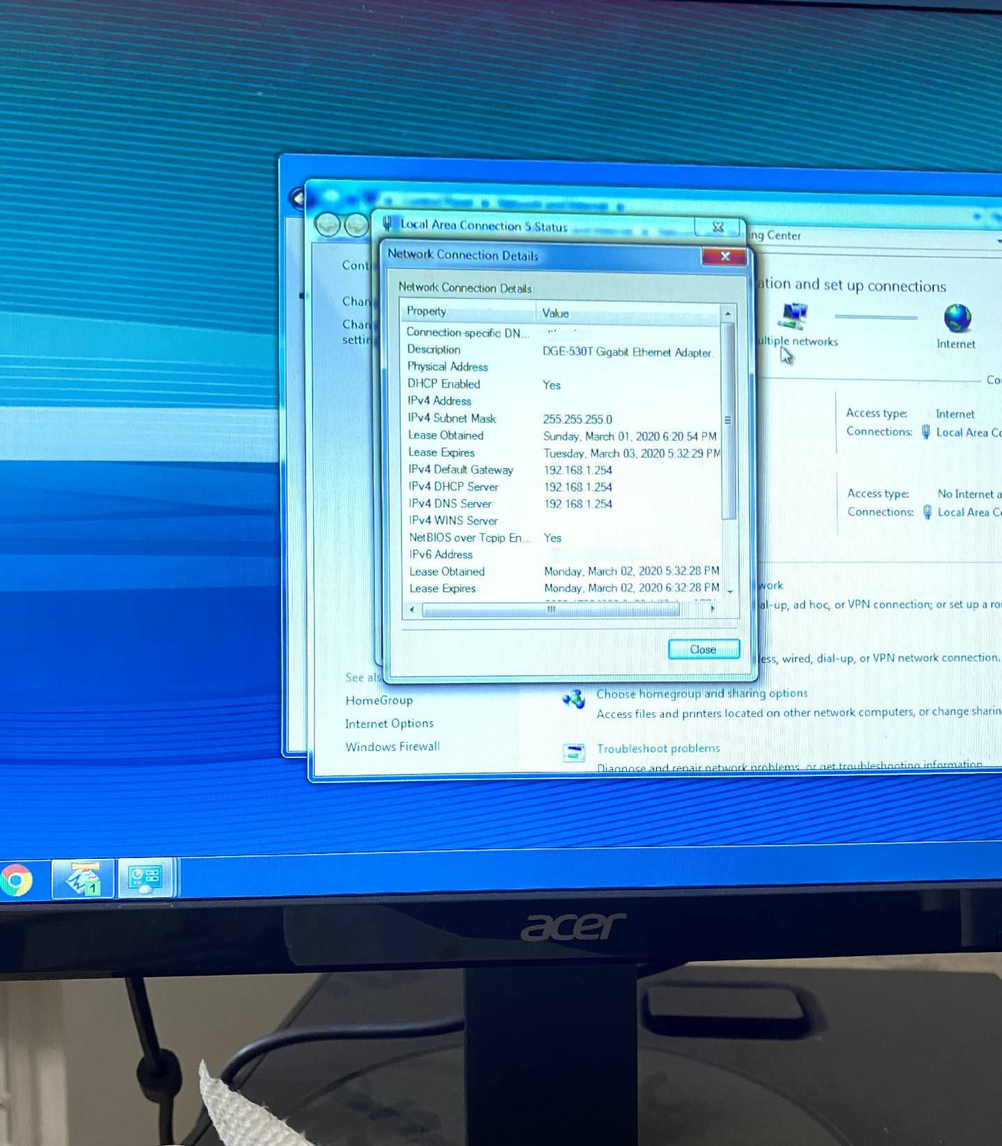Click the Multiple networks computer icon
This screenshot has width=1002, height=1146.
pyautogui.click(x=793, y=316)
